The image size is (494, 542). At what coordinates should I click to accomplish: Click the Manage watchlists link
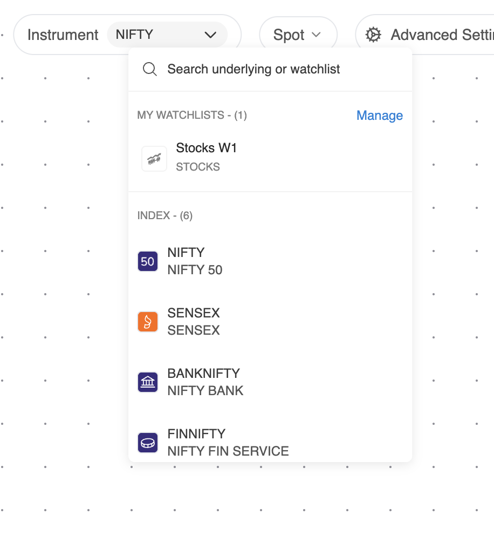[x=379, y=116]
